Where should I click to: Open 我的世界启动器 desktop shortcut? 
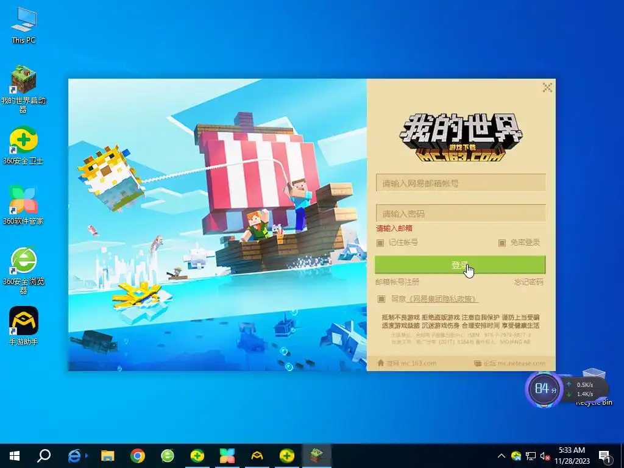point(23,88)
